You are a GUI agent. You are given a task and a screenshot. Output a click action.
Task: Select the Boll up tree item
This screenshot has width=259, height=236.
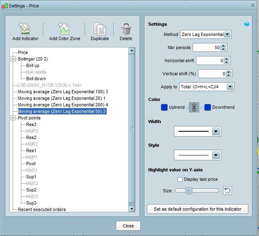[x=33, y=65]
